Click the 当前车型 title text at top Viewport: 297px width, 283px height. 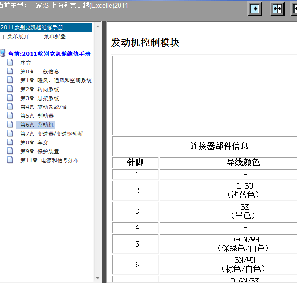coord(64,6)
